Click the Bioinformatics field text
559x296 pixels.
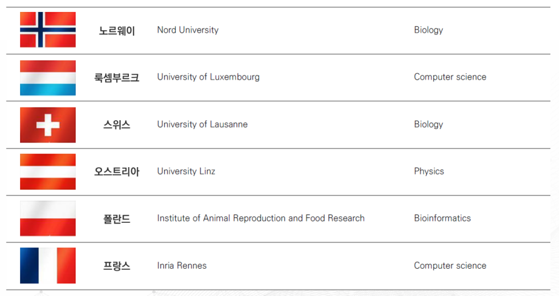(442, 218)
